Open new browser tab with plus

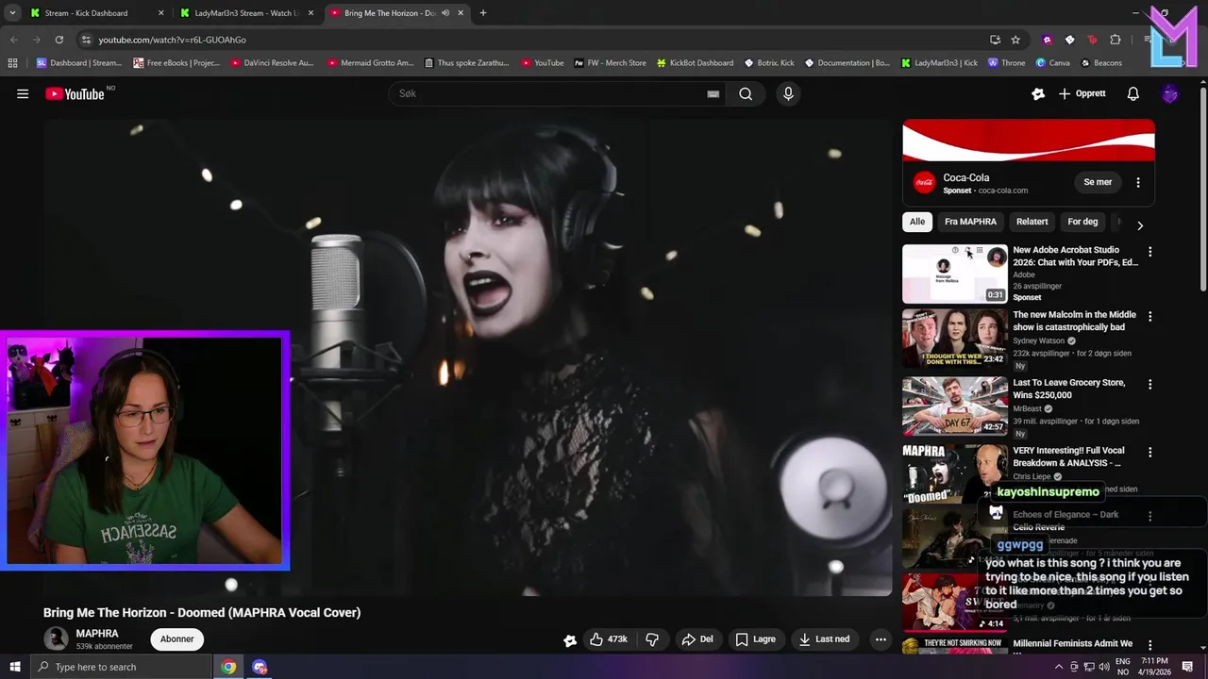pyautogui.click(x=483, y=13)
